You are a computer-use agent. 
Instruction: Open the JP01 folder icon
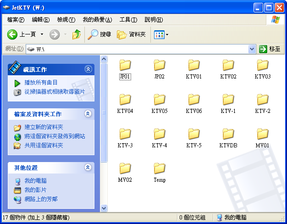125,65
